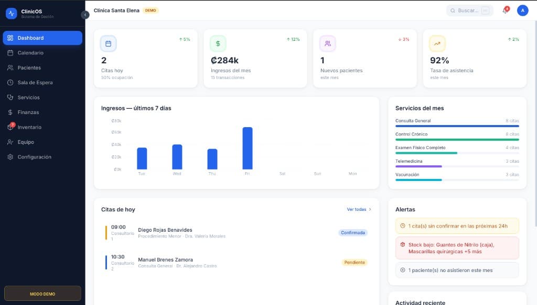
Task: Focus the Buscar search field
Action: click(469, 10)
